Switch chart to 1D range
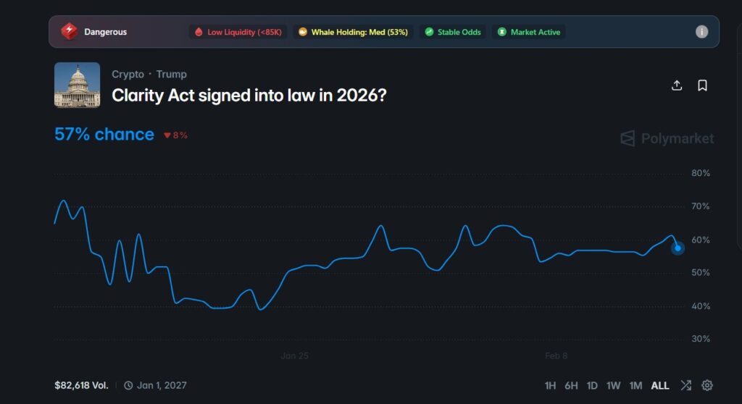Screen dimensions: 742x404 click(592, 385)
